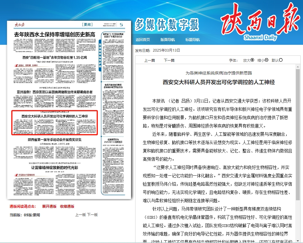Open 陕西省第一届冬季运动会开展有奖征集 article
Image resolution: width=303 pixels, height=243 pixels.
coord(55,139)
